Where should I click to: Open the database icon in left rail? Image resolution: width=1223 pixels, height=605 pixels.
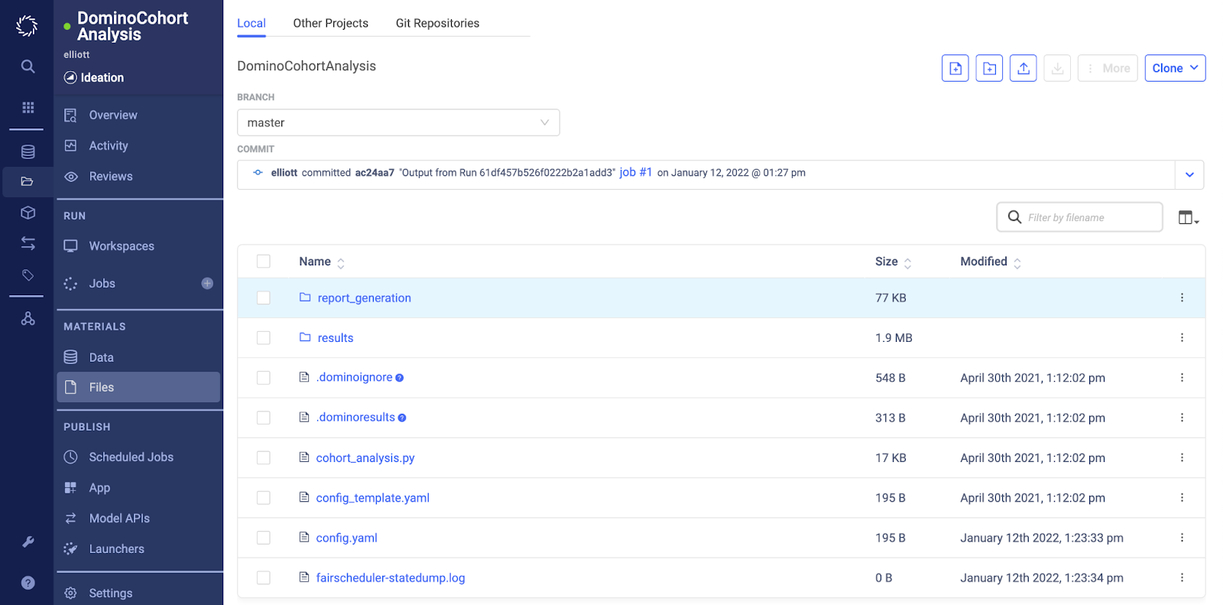click(28, 151)
